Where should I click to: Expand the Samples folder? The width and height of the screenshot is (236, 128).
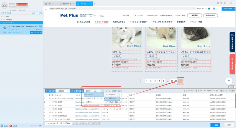[1, 20]
